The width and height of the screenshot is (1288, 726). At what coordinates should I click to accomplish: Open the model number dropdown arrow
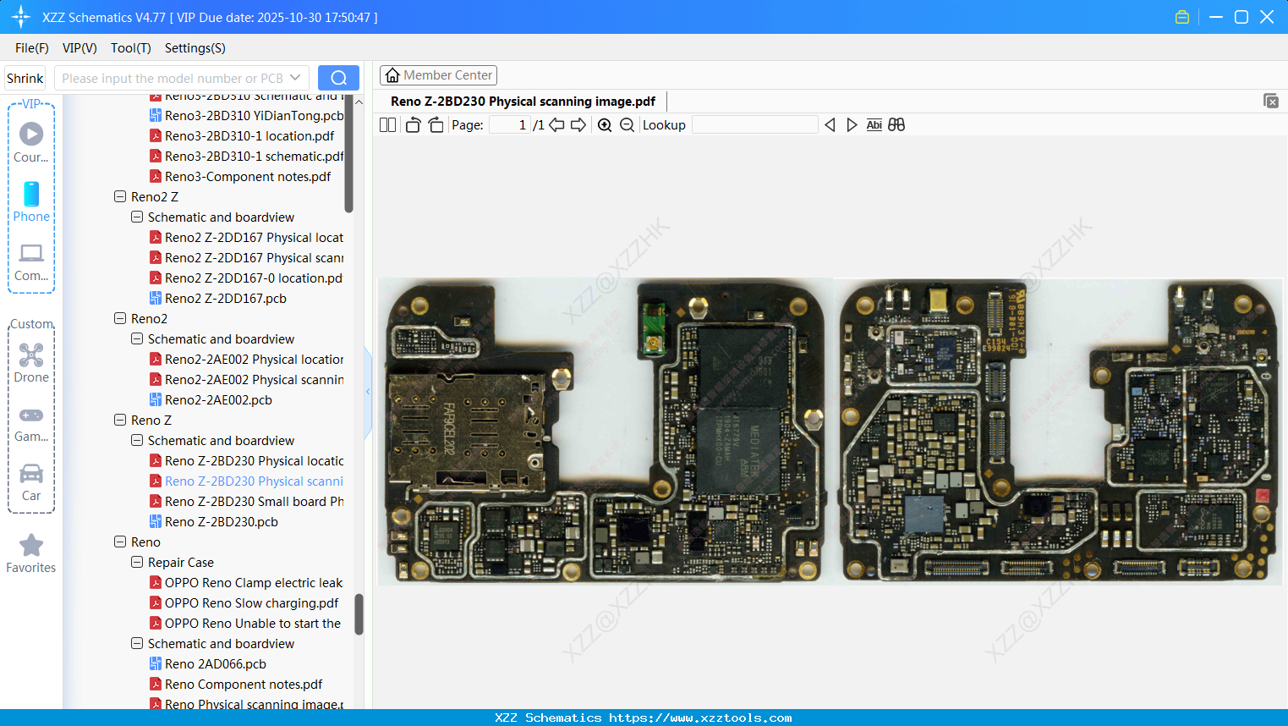coord(295,78)
